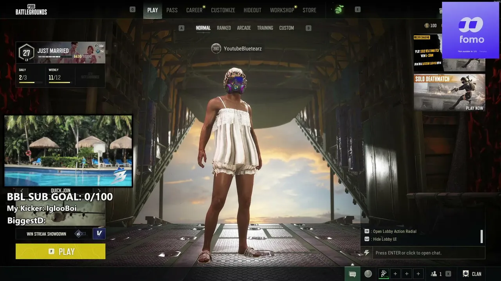Open the CLAN button
The height and width of the screenshot is (281, 501).
[472, 274]
